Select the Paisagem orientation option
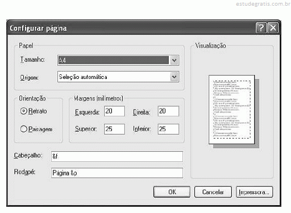This screenshot has height=213, width=291. coord(23,129)
